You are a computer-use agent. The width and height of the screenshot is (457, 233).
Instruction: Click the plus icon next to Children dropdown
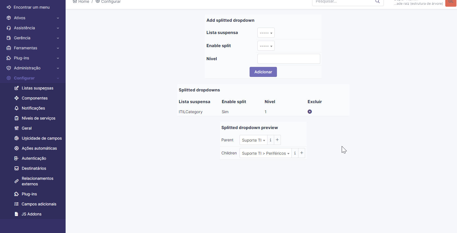302,153
